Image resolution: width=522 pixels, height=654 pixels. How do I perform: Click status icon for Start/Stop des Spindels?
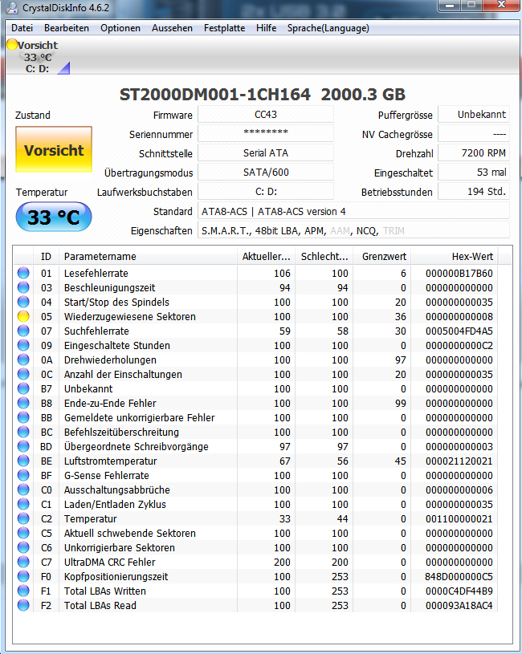pyautogui.click(x=23, y=302)
